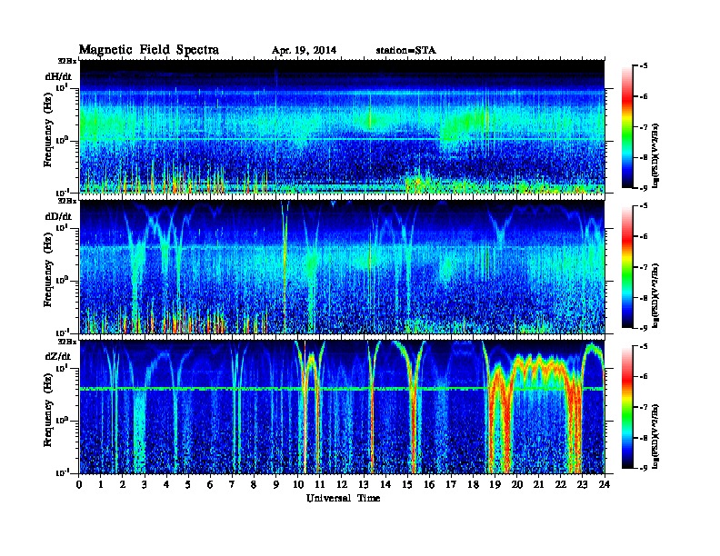Viewport: 720px width, 556px height.
Task: Click the "-9" tick on dZ/dt color scale
Action: (644, 468)
